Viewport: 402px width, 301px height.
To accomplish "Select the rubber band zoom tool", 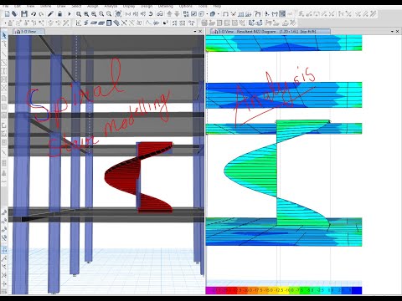I will 79,13.
